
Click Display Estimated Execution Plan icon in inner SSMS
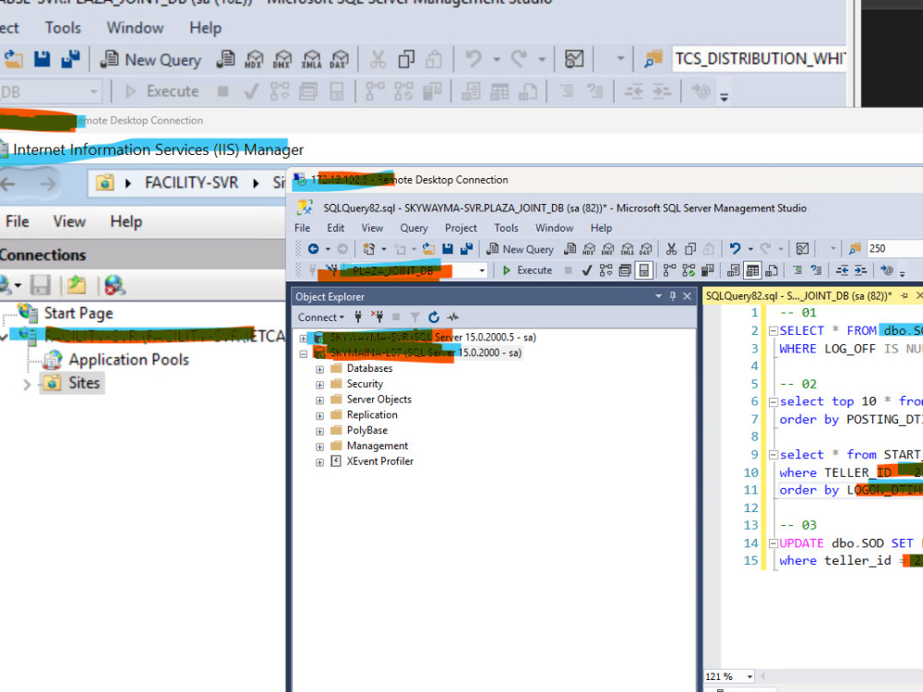pos(605,270)
